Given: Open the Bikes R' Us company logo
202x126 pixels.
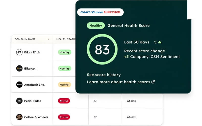Looking at the screenshot, I should pos(19,52).
